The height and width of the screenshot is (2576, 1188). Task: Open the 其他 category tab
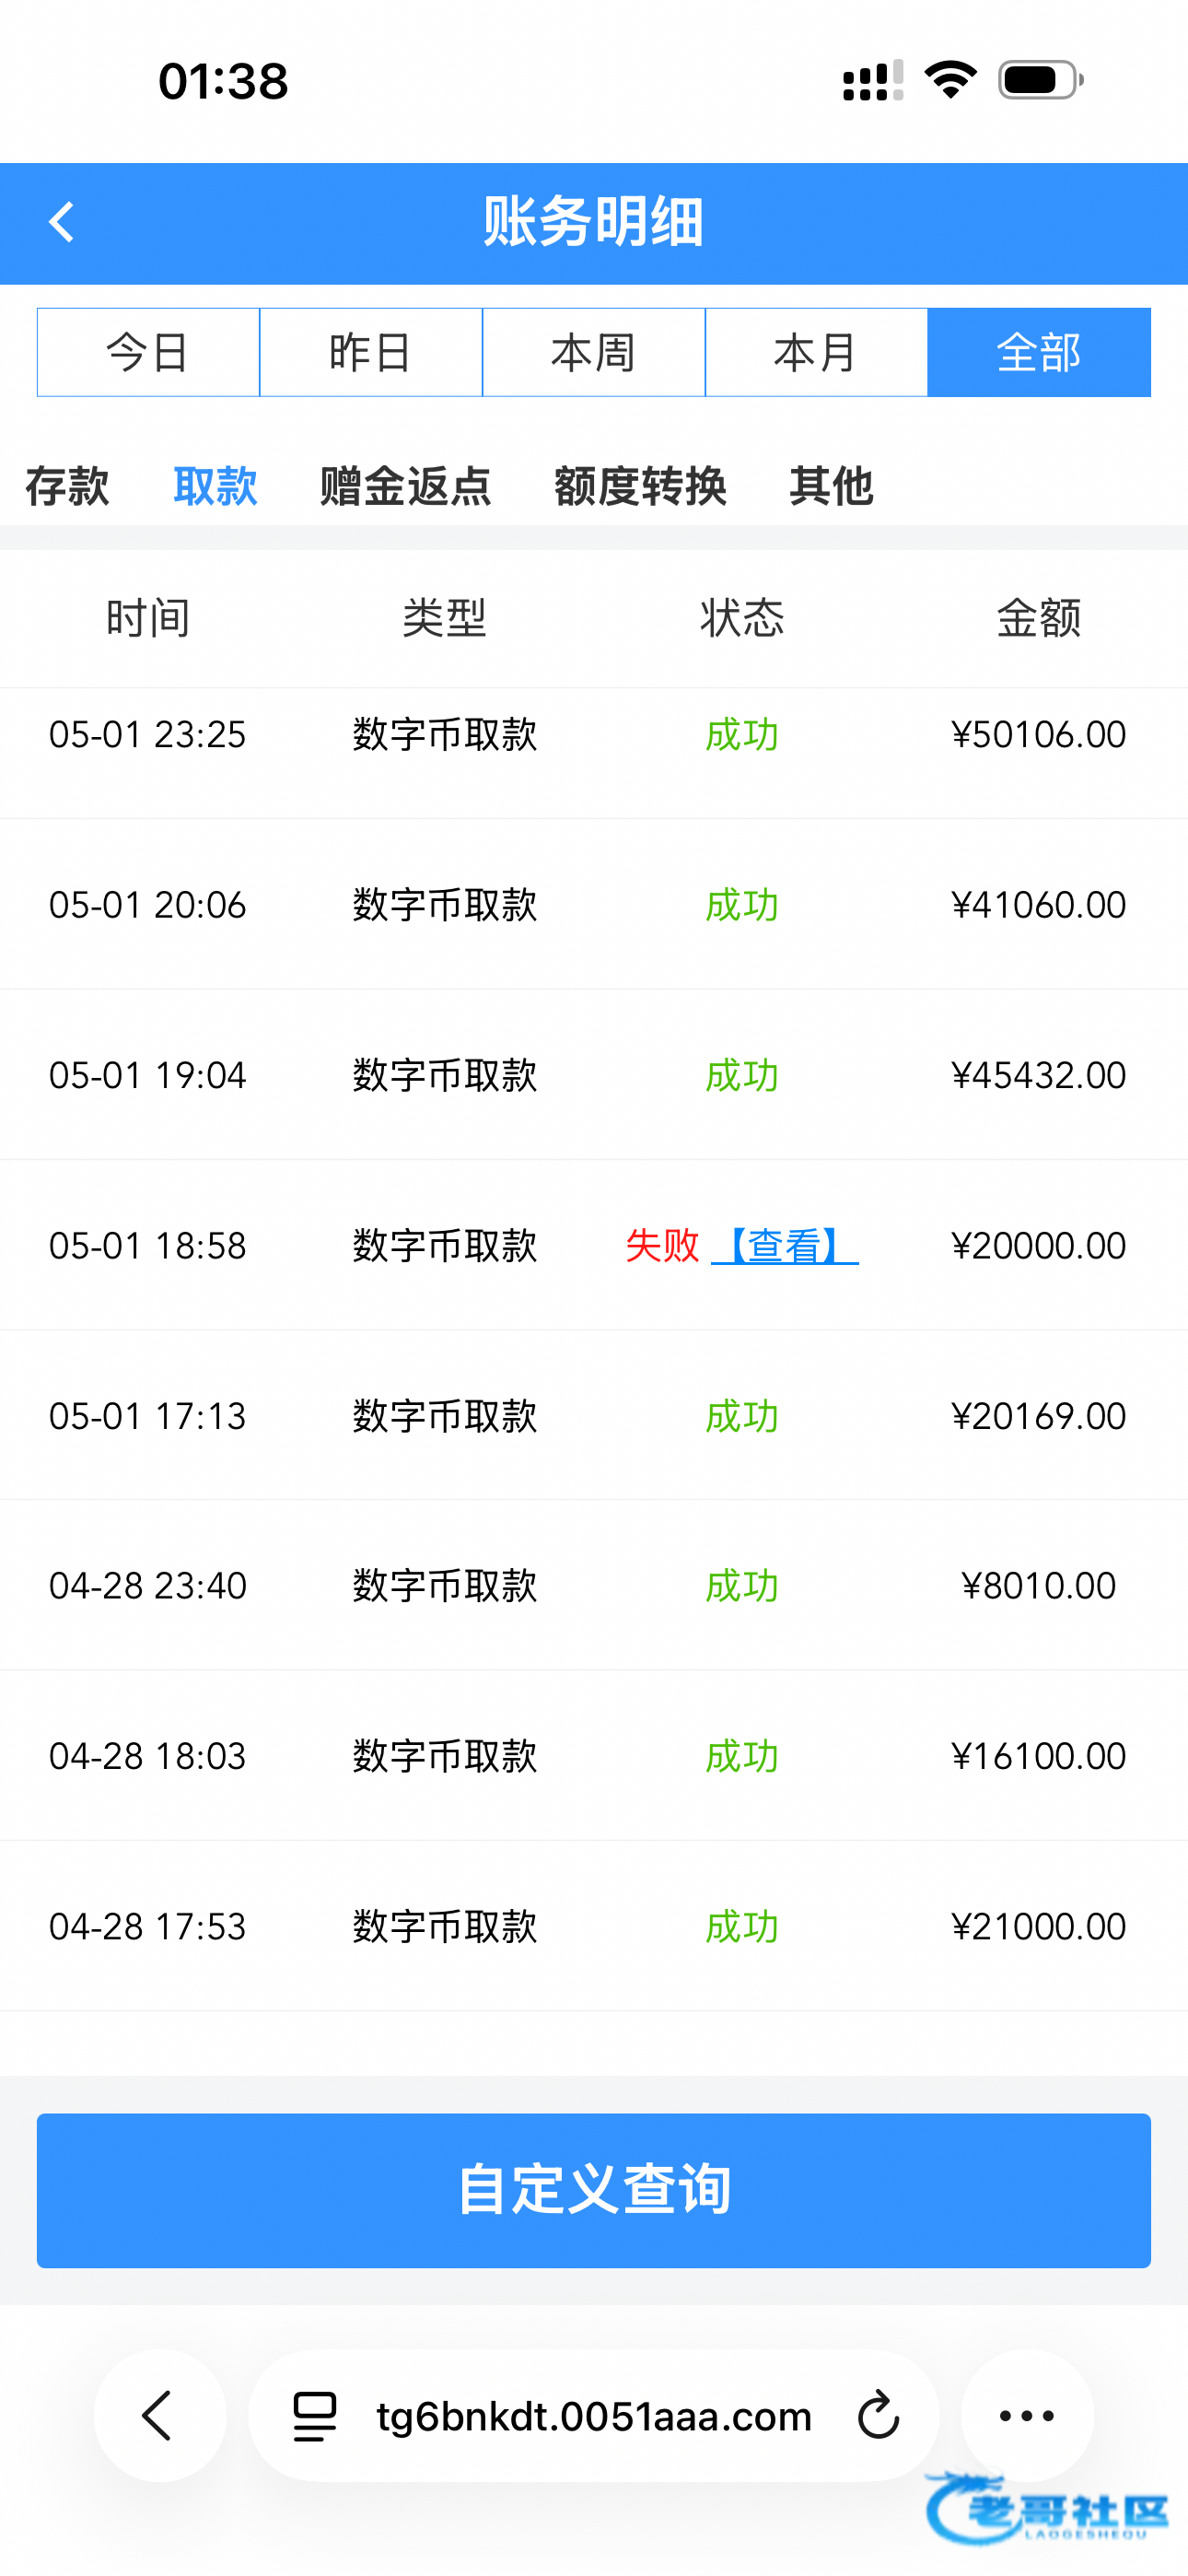831,486
